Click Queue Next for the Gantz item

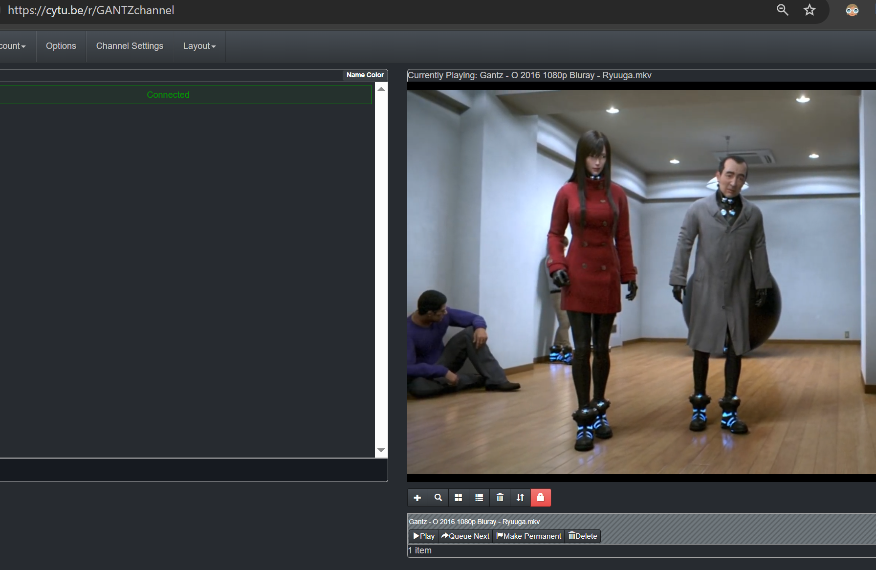[x=465, y=536]
